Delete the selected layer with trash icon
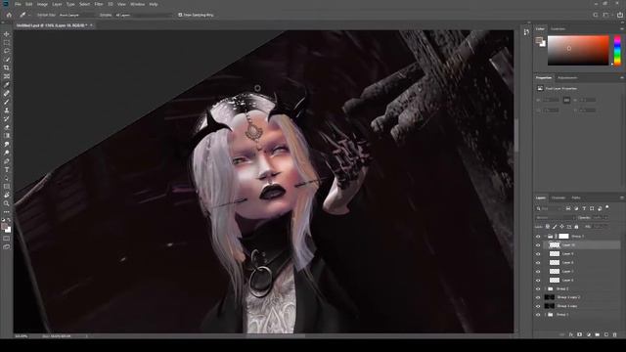626x352 pixels. pos(615,334)
